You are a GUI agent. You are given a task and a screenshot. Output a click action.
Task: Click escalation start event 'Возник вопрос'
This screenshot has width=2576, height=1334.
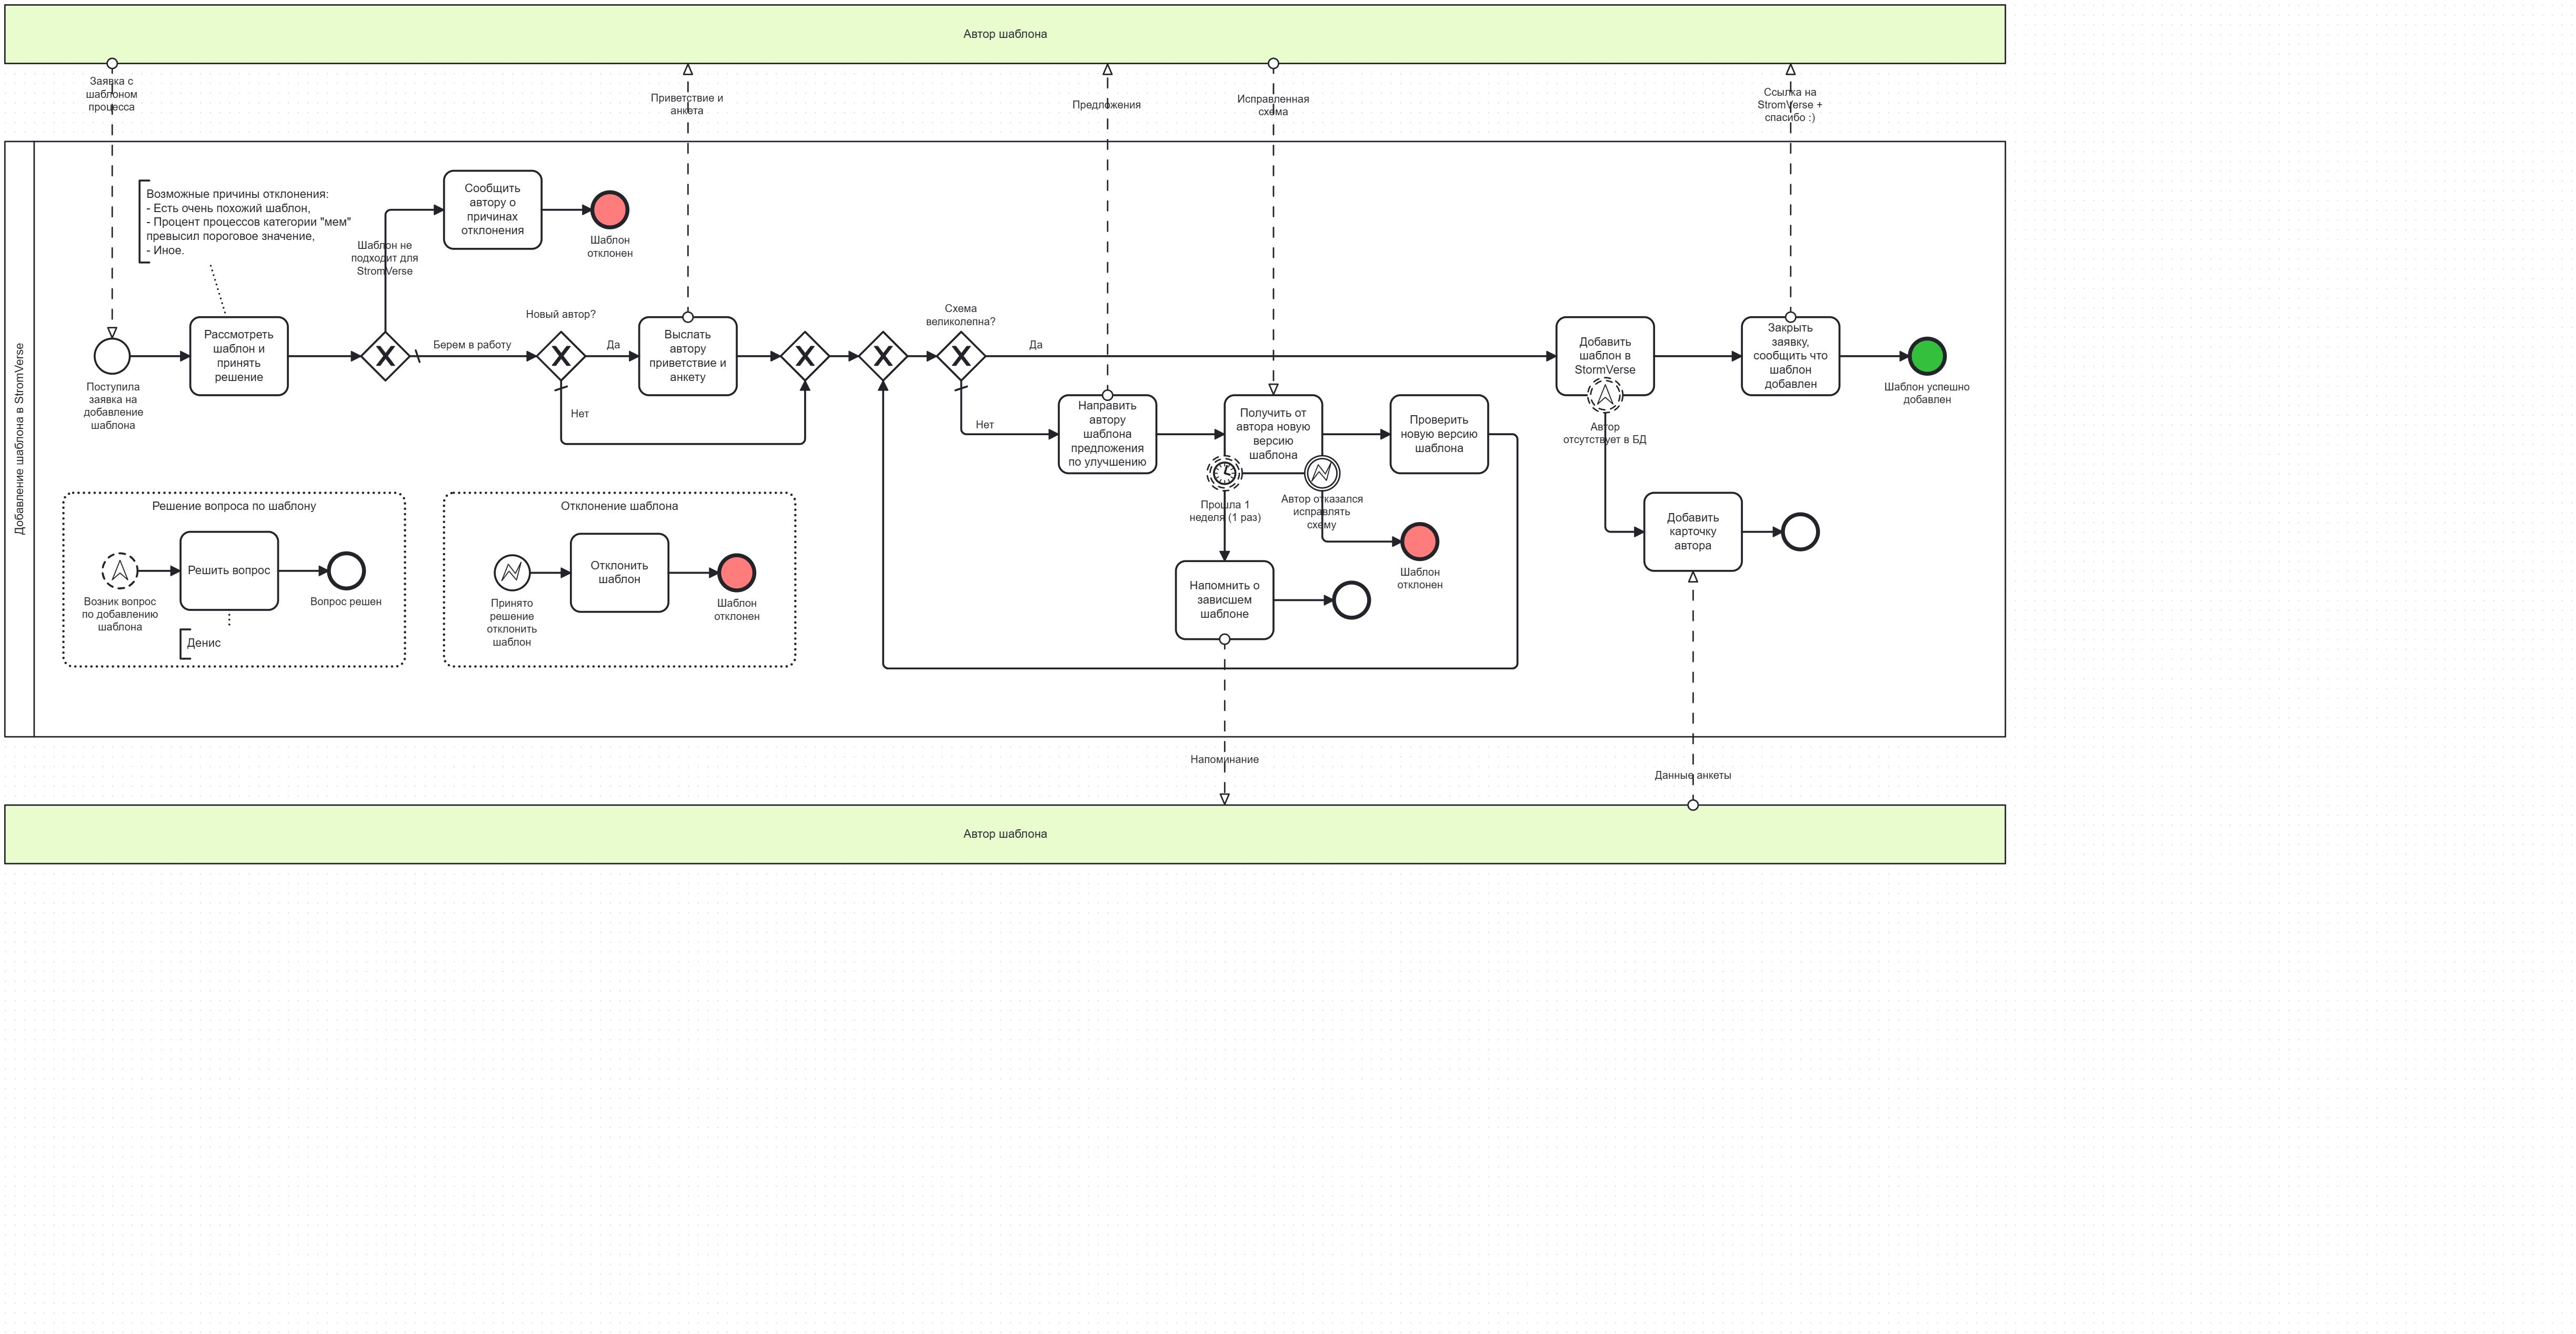click(x=120, y=571)
